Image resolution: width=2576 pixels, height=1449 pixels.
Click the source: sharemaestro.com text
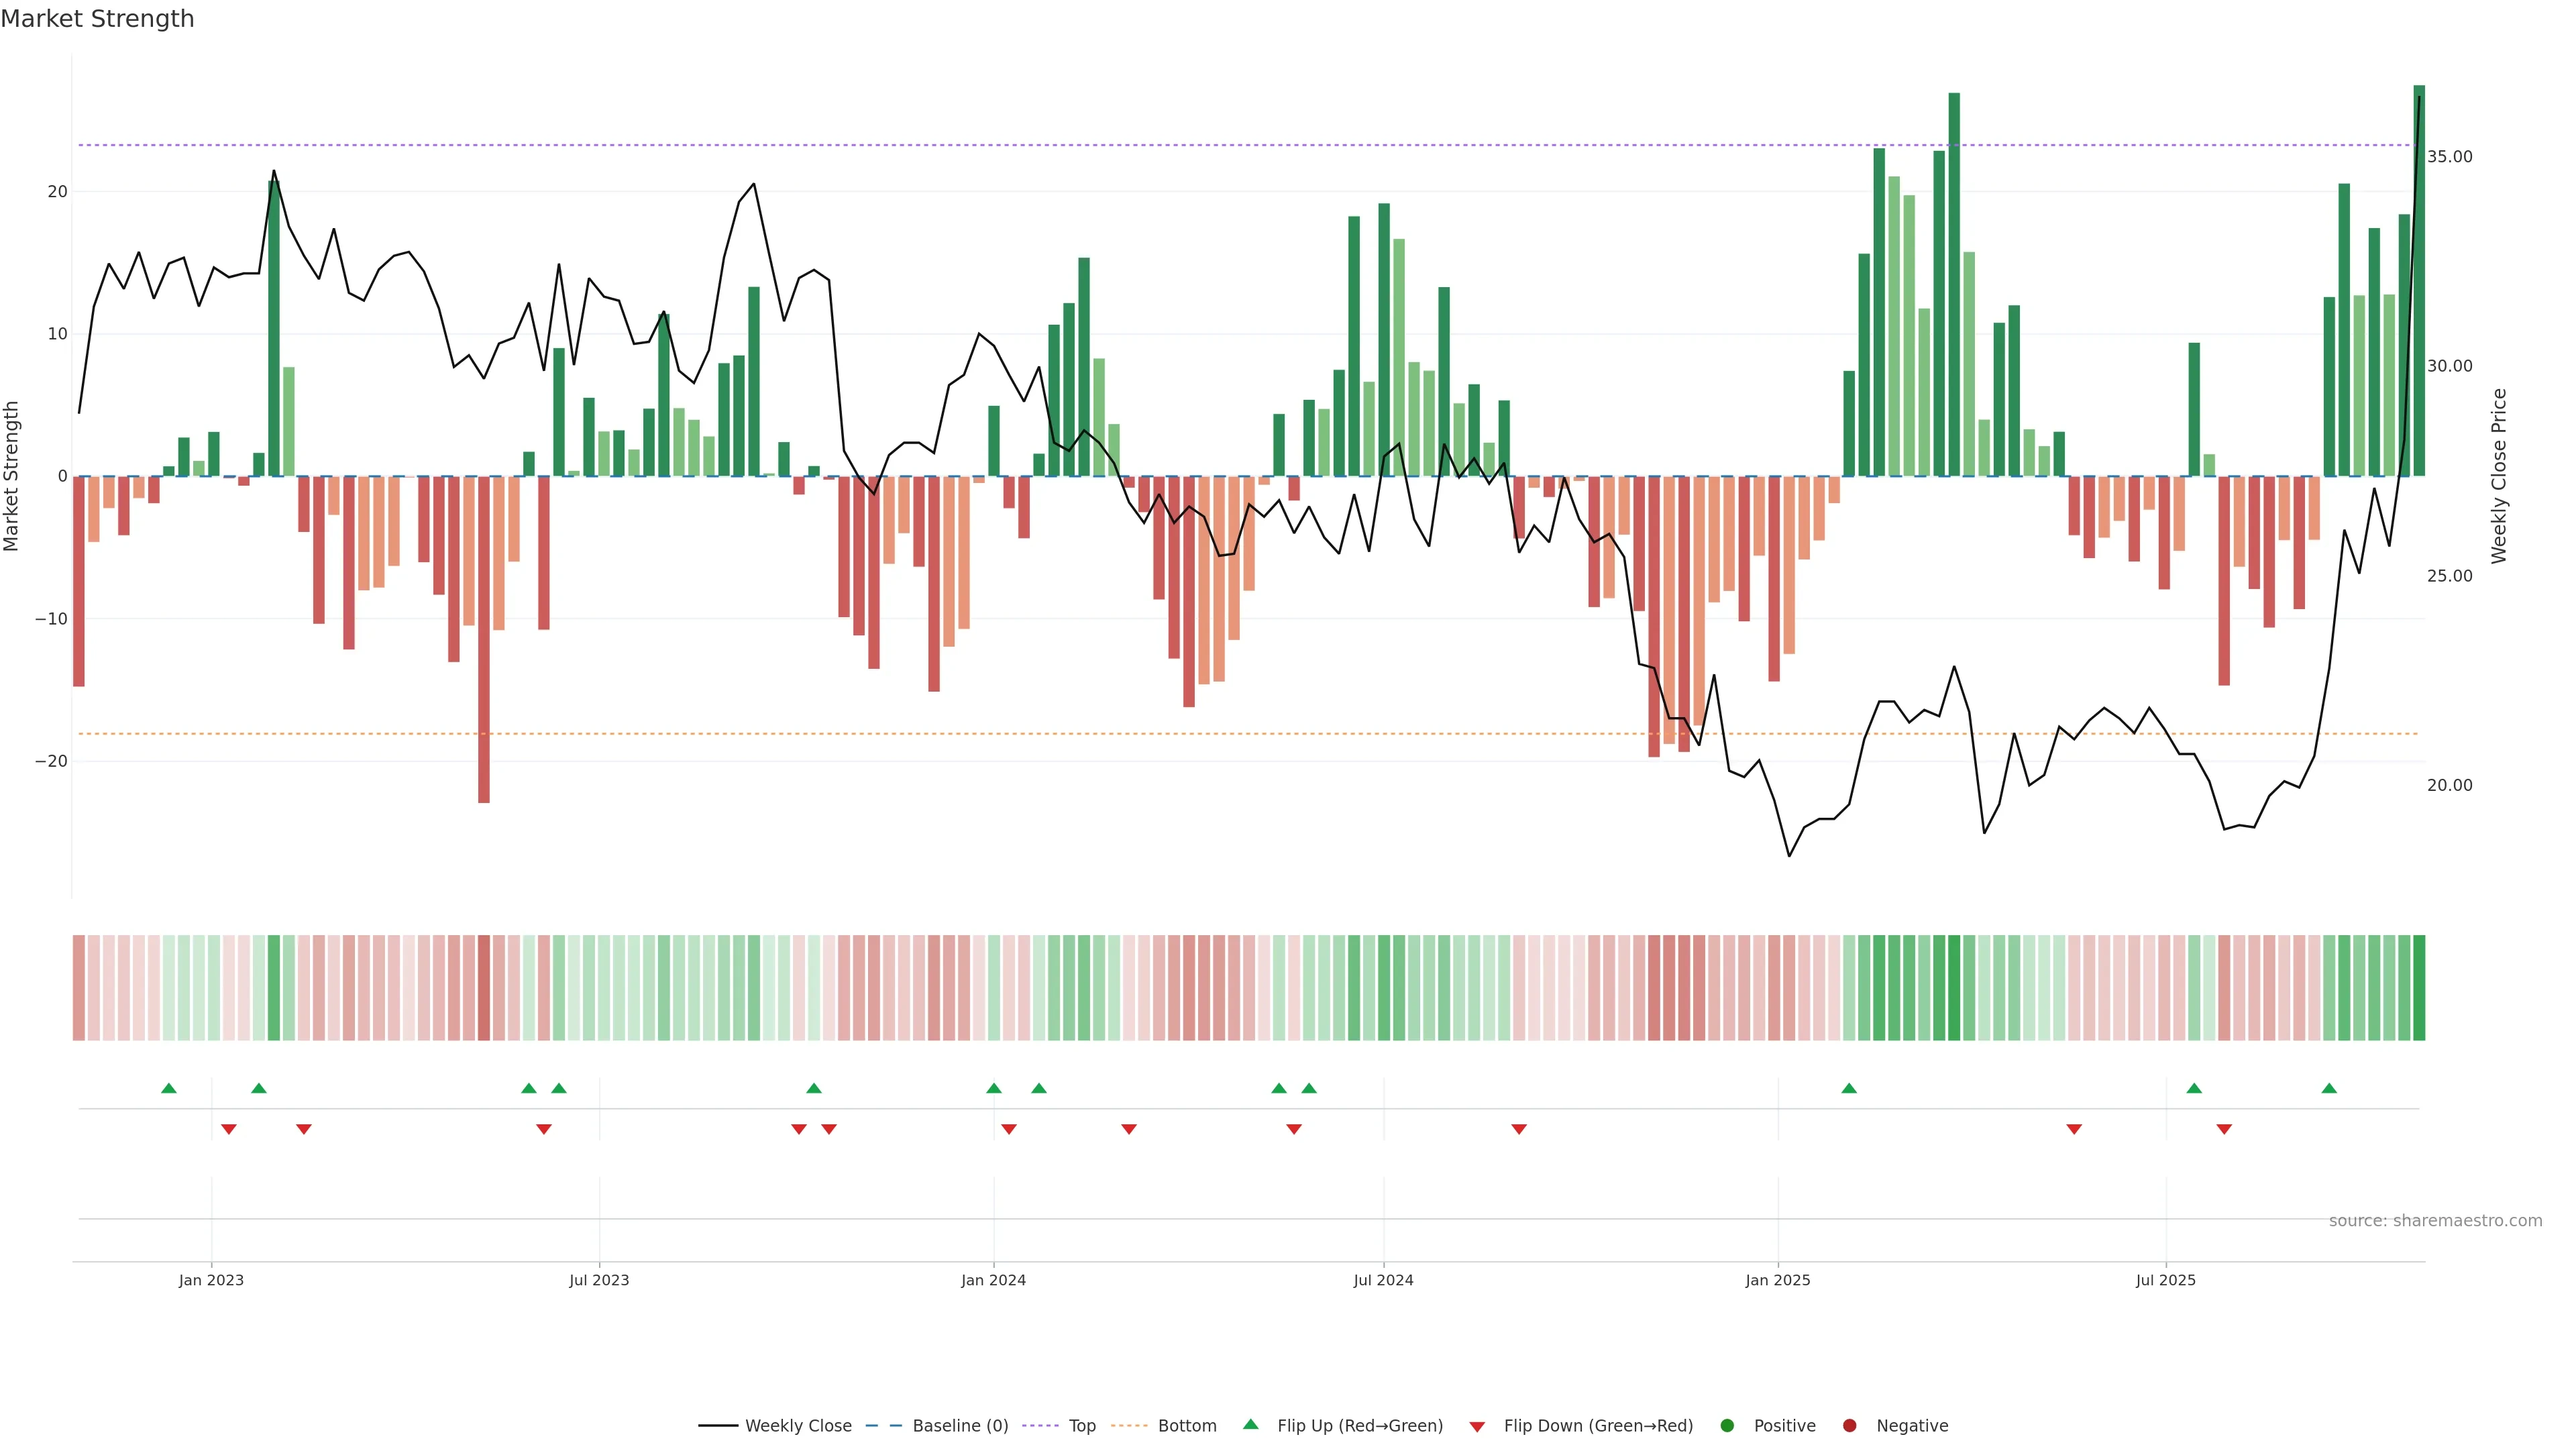click(x=2435, y=1221)
